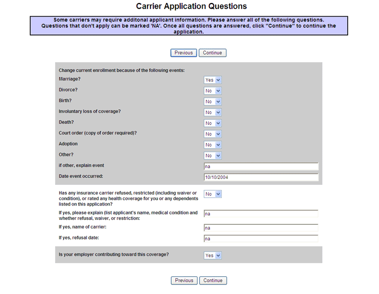This screenshot has height=294, width=379.
Task: Click the Carrier Application Questions heading
Action: (192, 7)
